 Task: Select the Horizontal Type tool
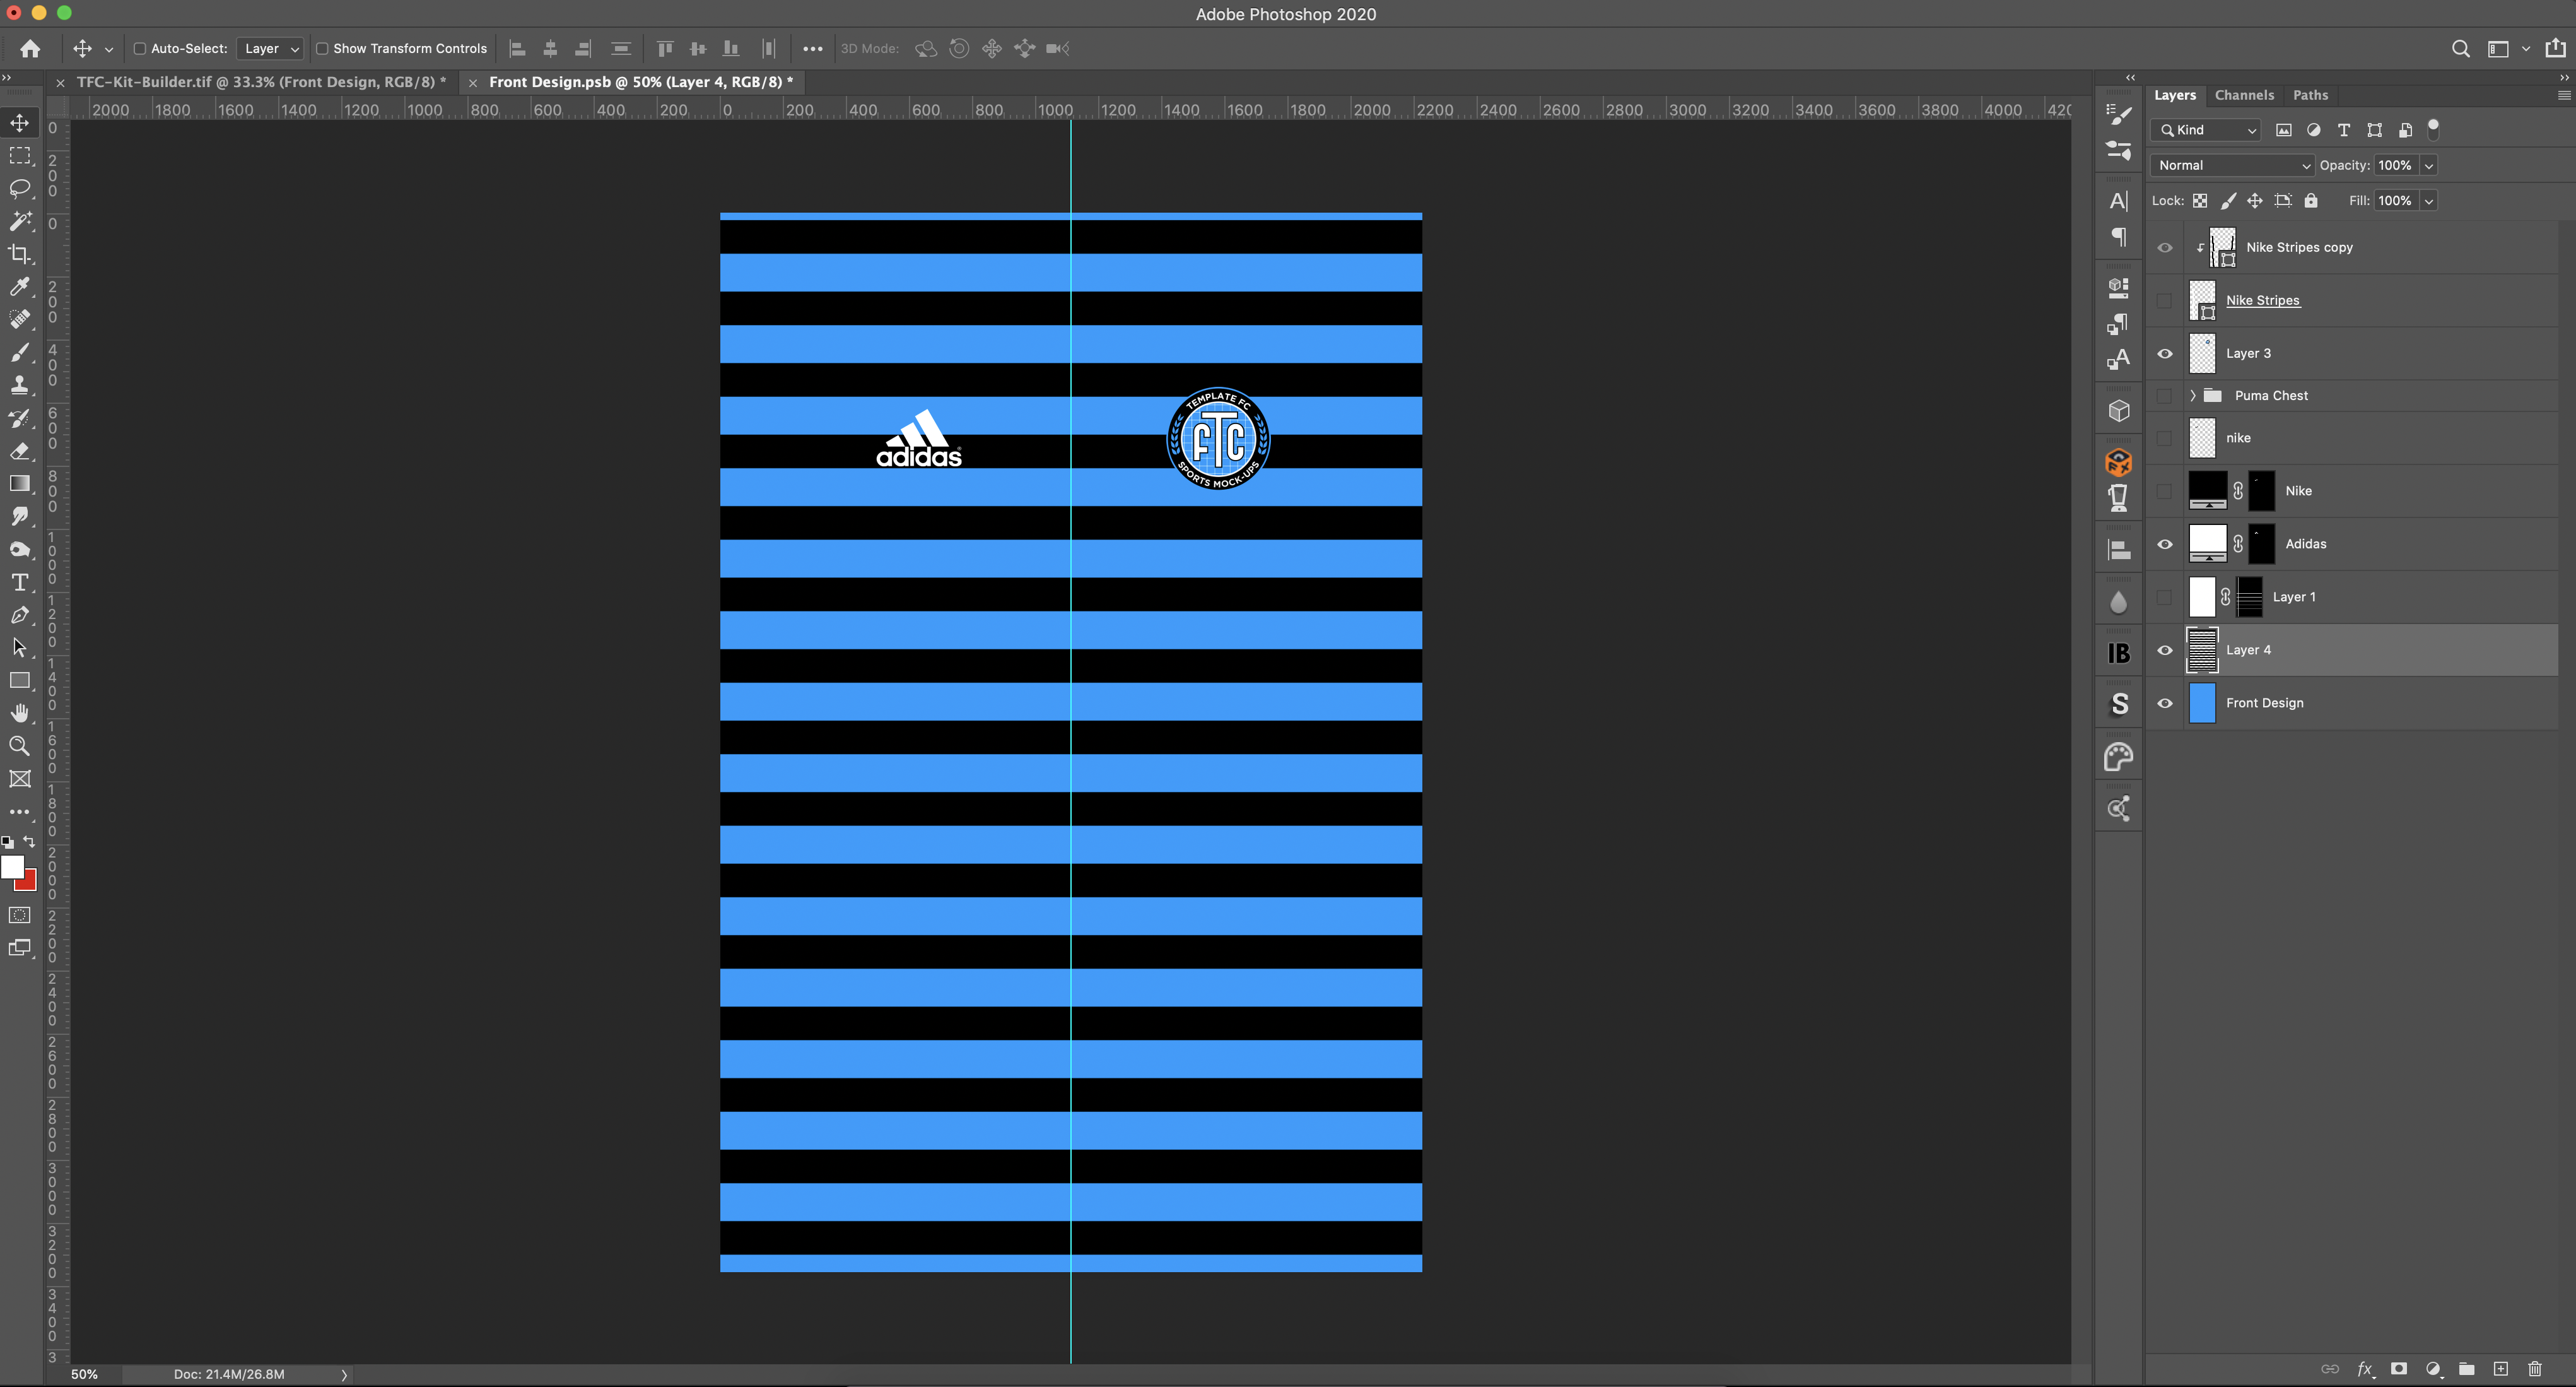pos(19,582)
